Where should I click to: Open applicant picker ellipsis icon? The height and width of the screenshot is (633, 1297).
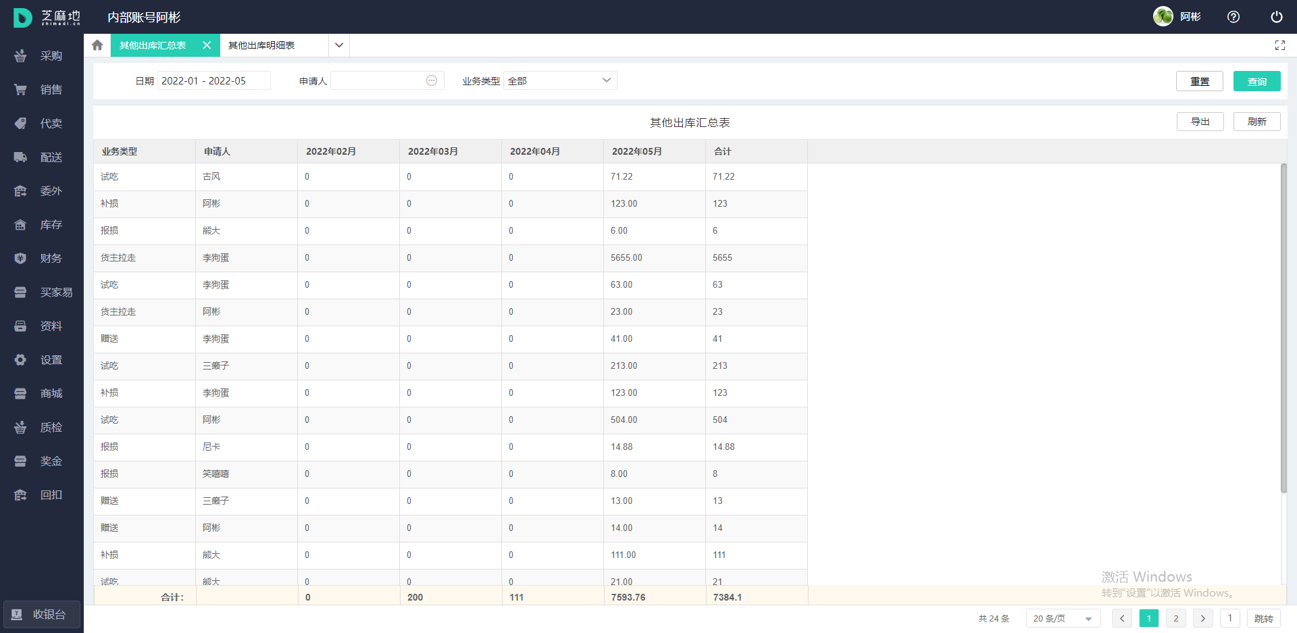[x=432, y=80]
